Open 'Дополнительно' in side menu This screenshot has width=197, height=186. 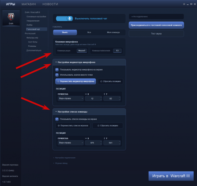(34, 50)
